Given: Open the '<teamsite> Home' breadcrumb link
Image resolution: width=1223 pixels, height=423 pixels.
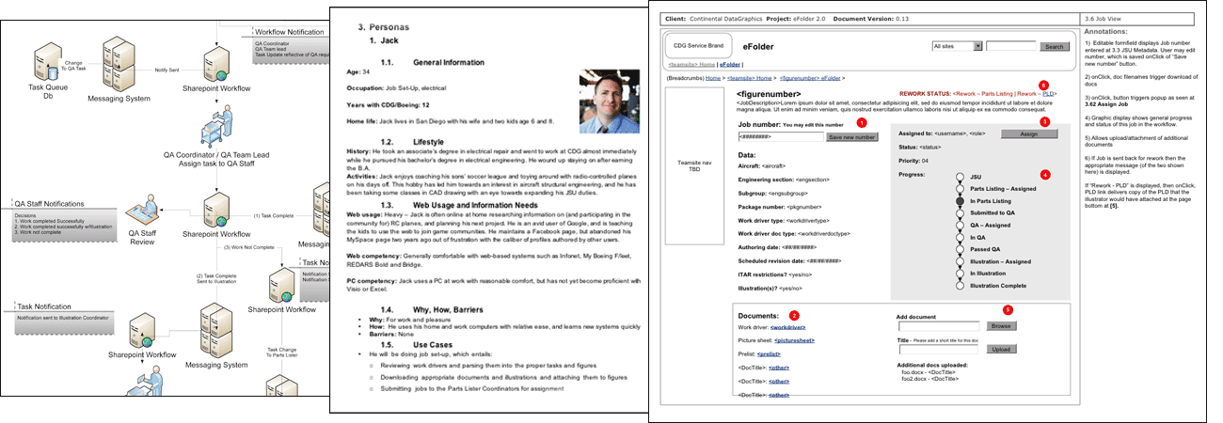Looking at the screenshot, I should pos(752,78).
